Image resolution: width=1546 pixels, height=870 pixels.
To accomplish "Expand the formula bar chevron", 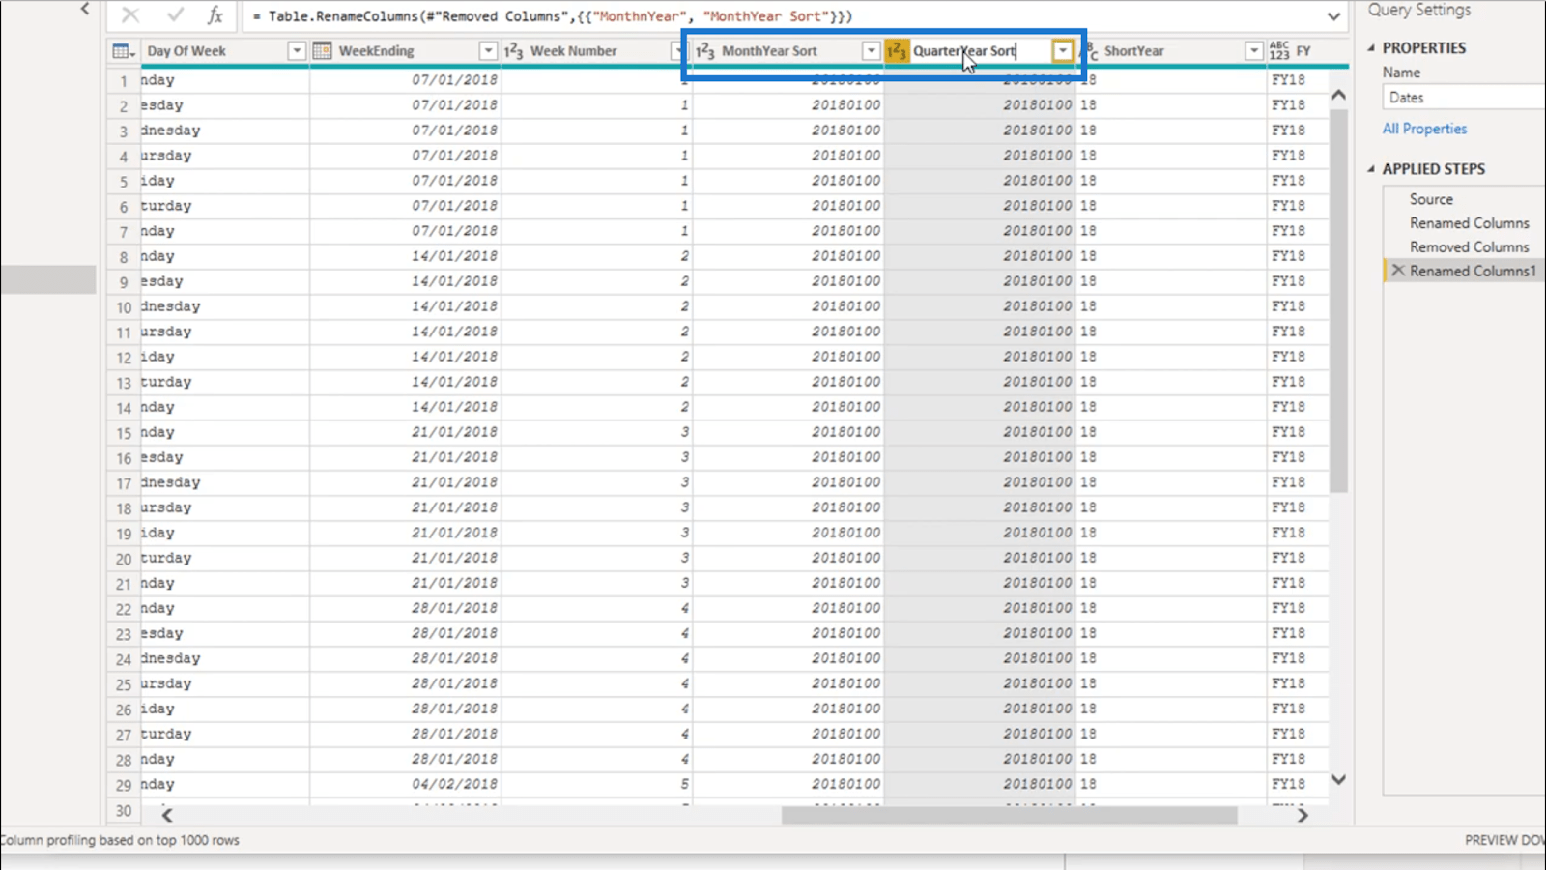I will (1333, 16).
